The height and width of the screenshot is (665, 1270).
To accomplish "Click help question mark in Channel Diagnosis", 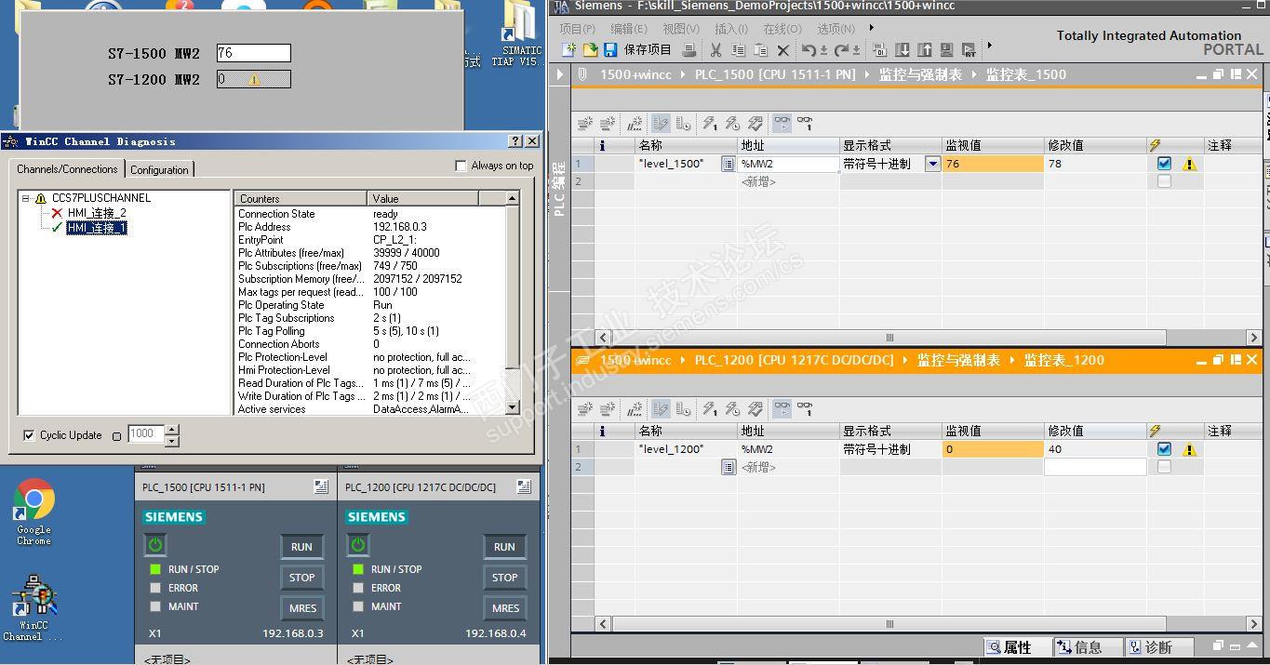I will click(516, 141).
